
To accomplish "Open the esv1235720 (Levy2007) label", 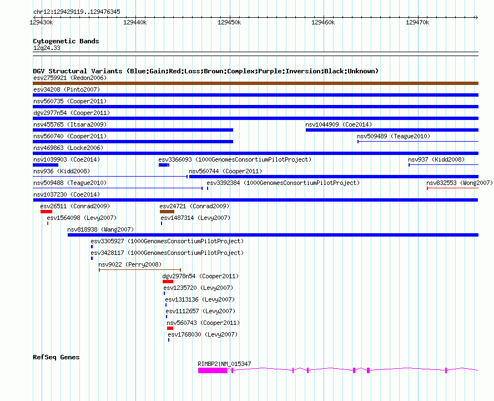I will [x=198, y=288].
